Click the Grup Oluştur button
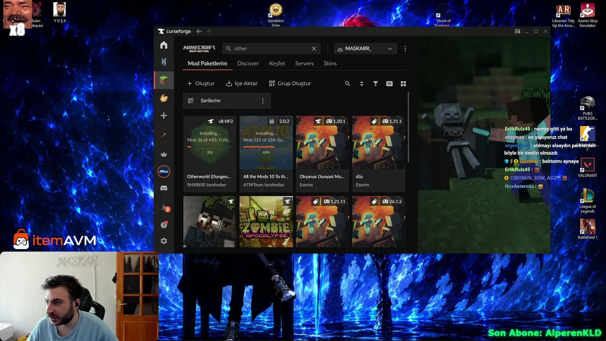Image resolution: width=606 pixels, height=341 pixels. pos(290,83)
